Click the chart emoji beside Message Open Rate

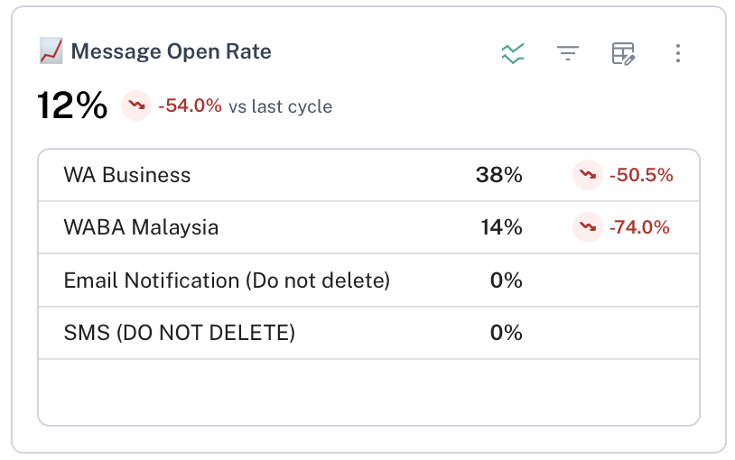click(51, 51)
